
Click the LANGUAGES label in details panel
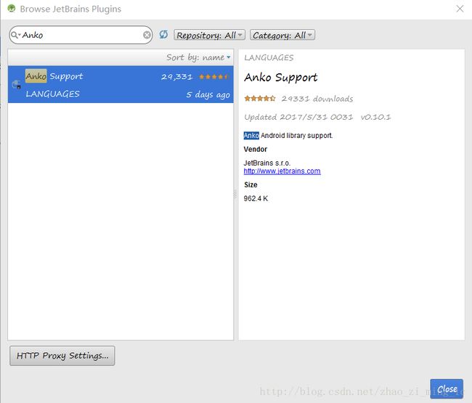tap(269, 57)
